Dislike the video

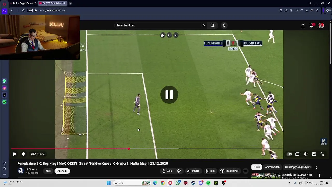pos(179,171)
